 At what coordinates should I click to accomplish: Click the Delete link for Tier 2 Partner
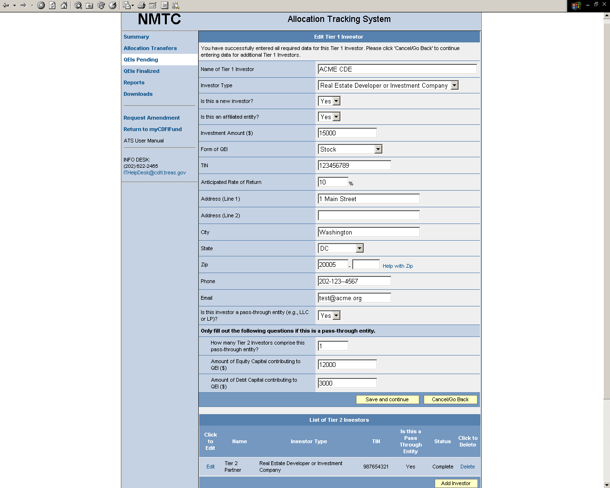click(x=467, y=467)
